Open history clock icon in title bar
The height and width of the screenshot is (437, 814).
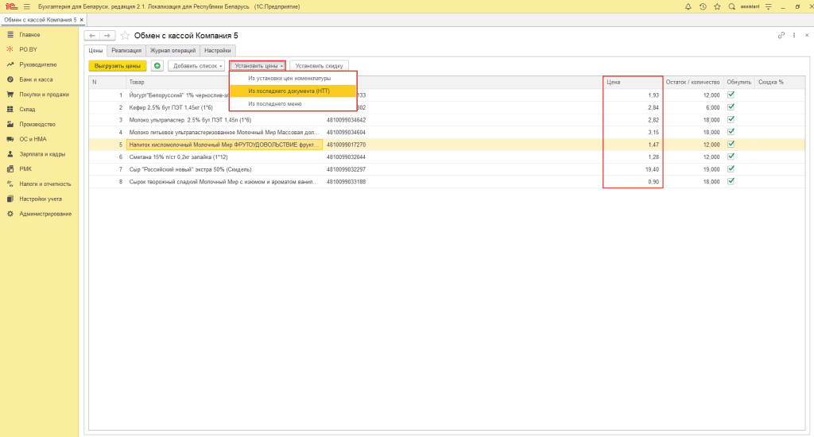coord(703,6)
